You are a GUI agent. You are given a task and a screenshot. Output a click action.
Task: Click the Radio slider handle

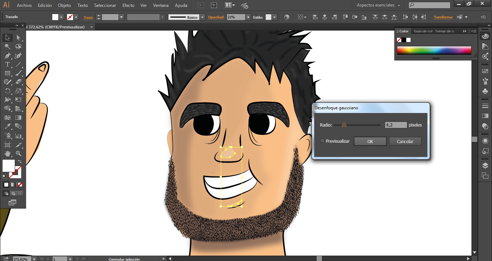(x=344, y=125)
